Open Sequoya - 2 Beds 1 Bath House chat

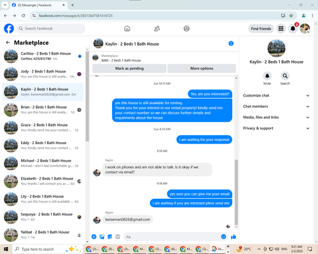point(43,217)
